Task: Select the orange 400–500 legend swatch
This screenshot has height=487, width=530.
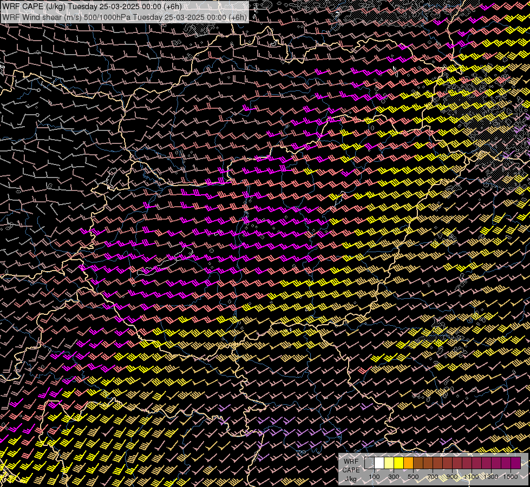Action: 408,463
